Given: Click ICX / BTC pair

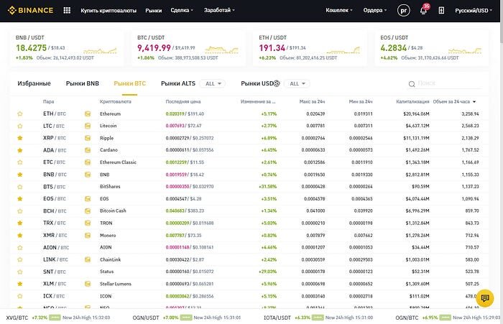Looking at the screenshot, I should click(54, 296).
